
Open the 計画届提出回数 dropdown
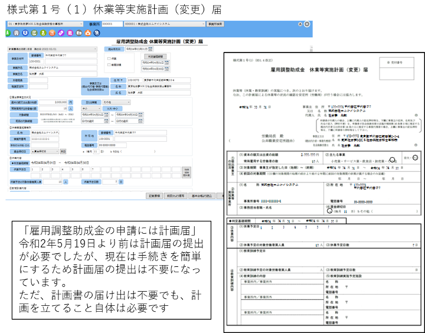pyautogui.click(x=52, y=49)
